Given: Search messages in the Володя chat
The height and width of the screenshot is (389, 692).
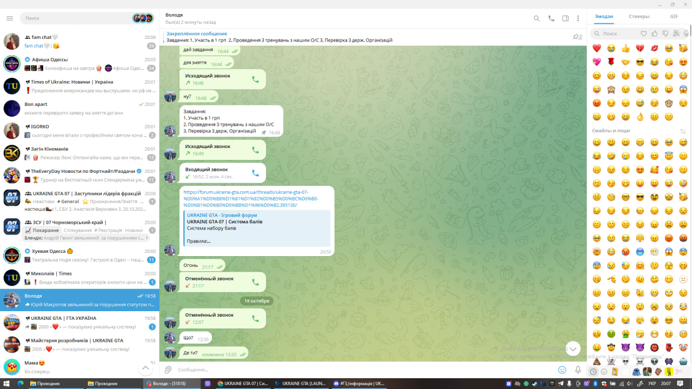Looking at the screenshot, I should [537, 18].
